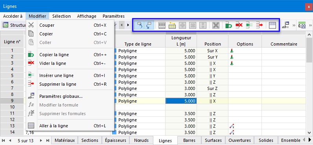Screen dimensions: 313x145
Task: Click the large grey X delete toolbar icon
Action: point(216,25)
